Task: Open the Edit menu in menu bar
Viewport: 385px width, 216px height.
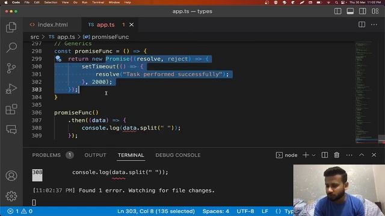Action: 37,2
